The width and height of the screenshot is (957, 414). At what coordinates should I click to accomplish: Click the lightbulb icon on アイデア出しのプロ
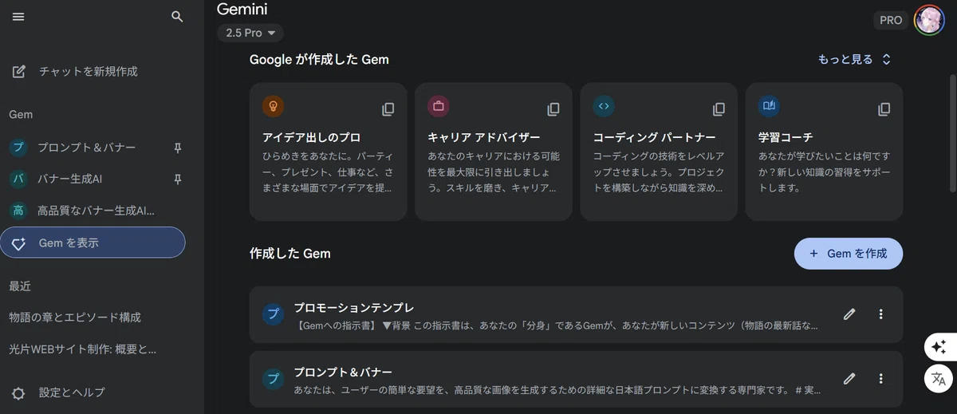pyautogui.click(x=273, y=105)
